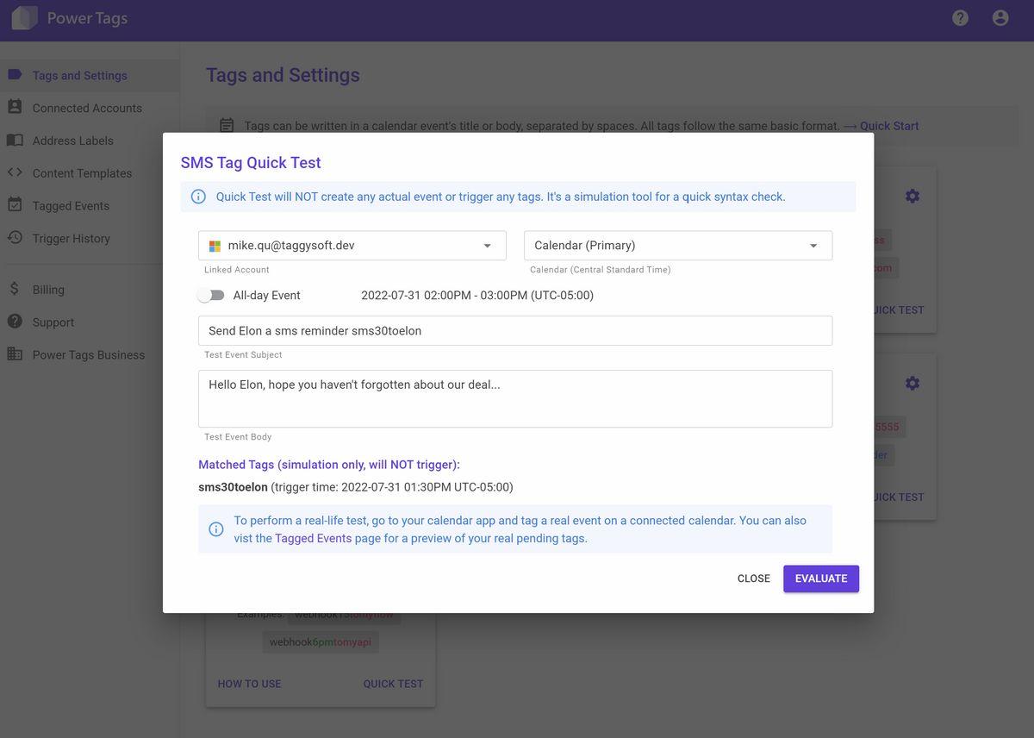Open the Linked Account dropdown

point(352,246)
